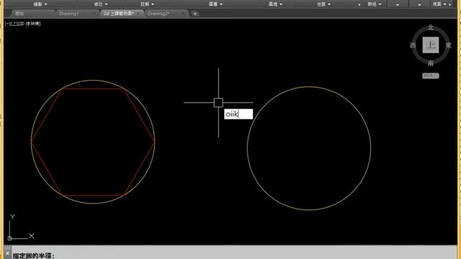Screen dimensions: 461x259
Task: Expand the 群組 (Groups) panel dropdown
Action: pyautogui.click(x=375, y=4)
